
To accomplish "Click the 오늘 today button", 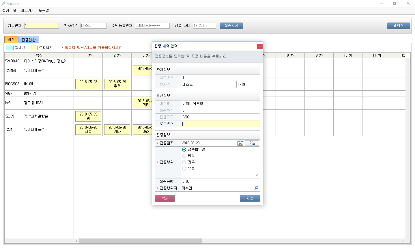I will [x=252, y=143].
